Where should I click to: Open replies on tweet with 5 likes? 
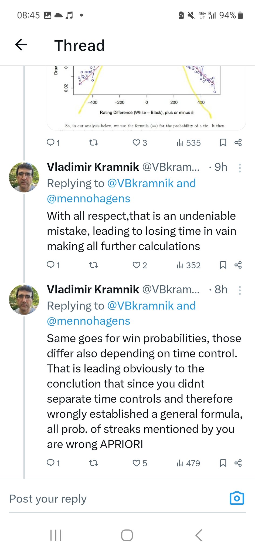click(x=50, y=463)
